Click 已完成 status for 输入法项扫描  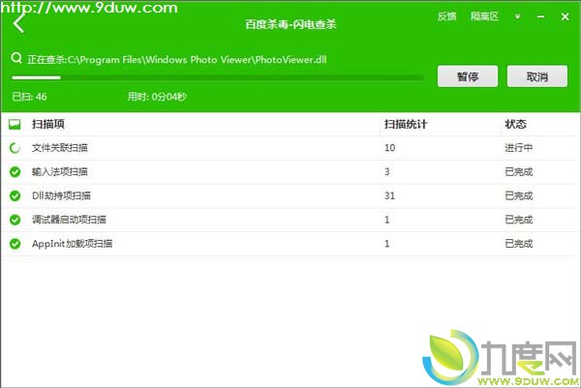[519, 172]
